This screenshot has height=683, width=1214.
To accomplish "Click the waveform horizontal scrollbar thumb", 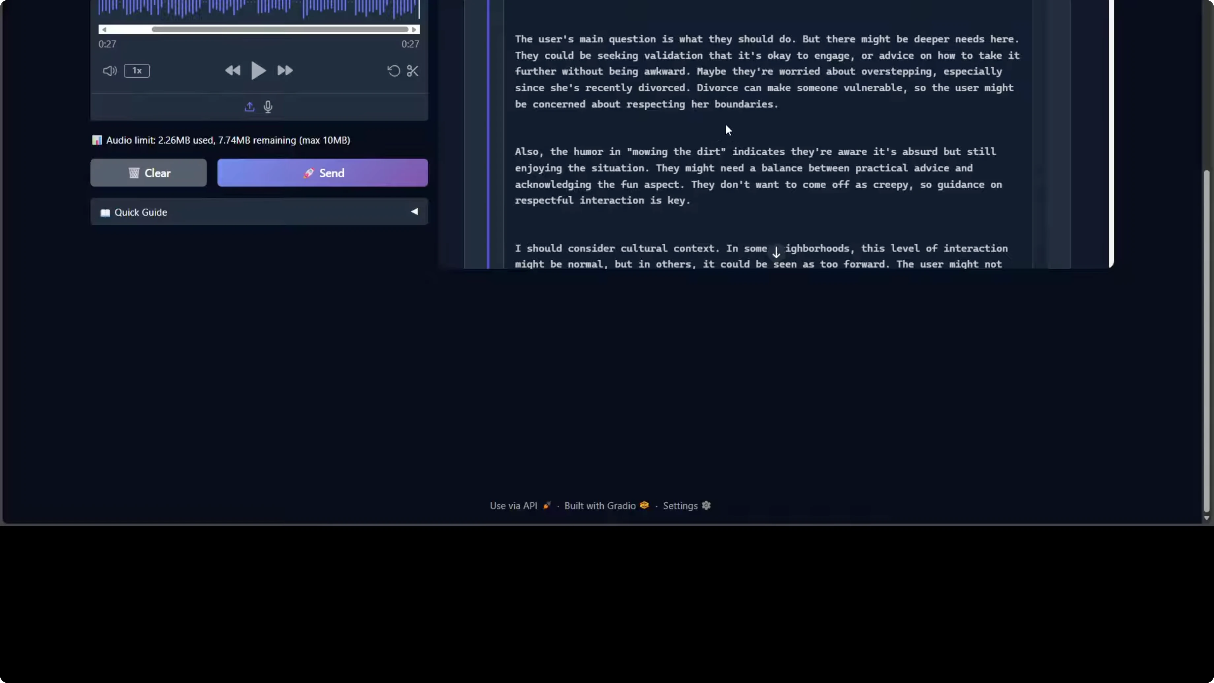I will (x=279, y=30).
